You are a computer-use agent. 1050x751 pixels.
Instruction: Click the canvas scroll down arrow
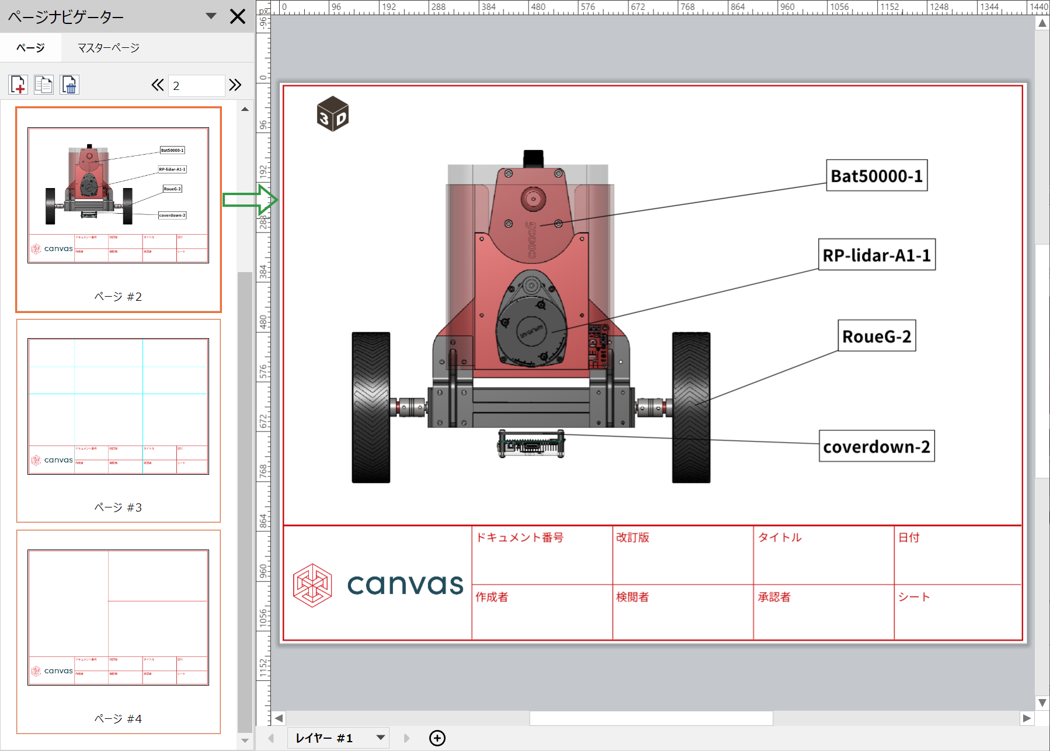[1042, 703]
